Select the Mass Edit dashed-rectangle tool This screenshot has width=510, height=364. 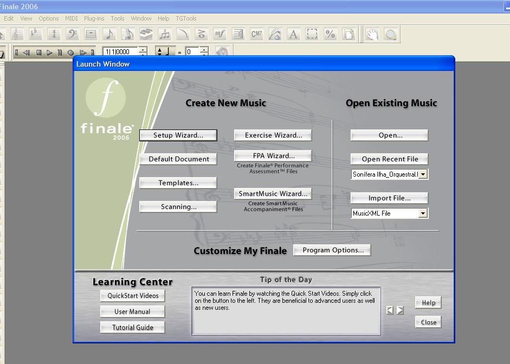(312, 34)
